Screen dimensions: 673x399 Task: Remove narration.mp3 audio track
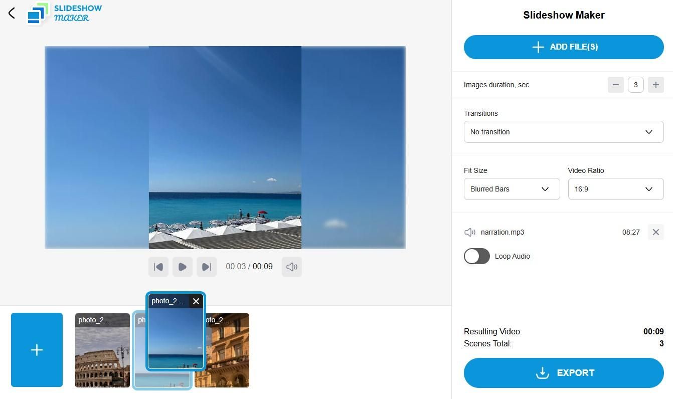656,232
